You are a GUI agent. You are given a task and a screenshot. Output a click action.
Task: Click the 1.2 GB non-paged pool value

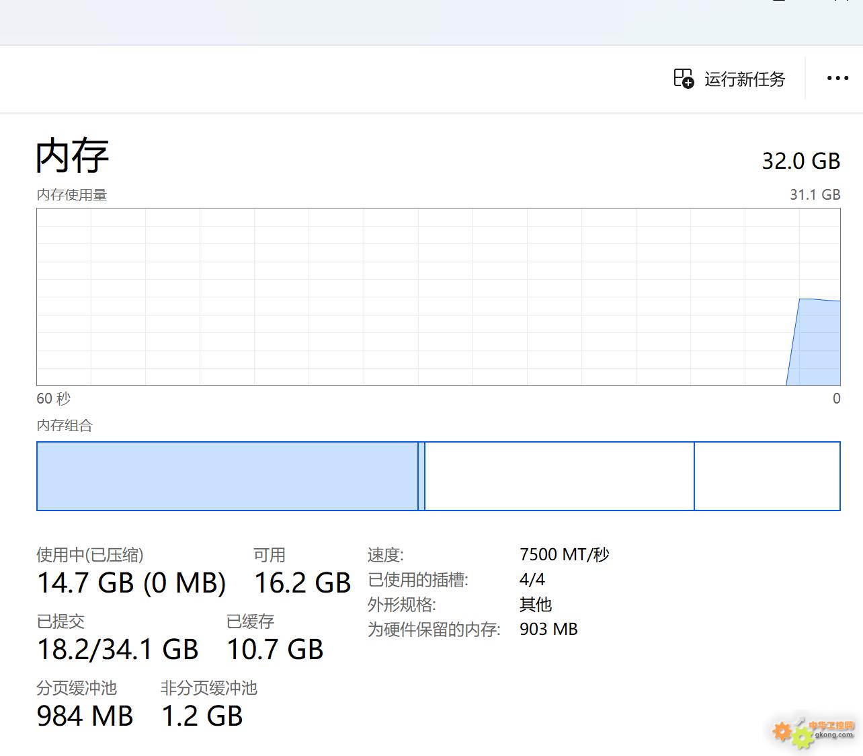click(202, 716)
